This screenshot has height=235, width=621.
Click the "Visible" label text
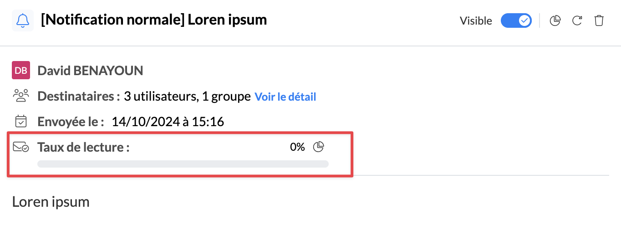(476, 21)
